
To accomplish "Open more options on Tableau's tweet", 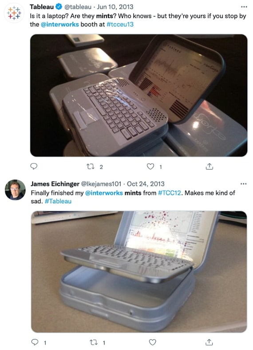I will point(244,7).
